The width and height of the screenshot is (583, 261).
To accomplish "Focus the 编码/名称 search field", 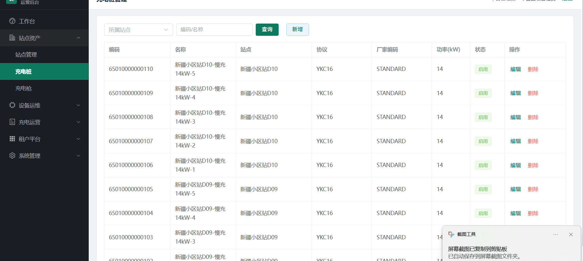I will [214, 30].
